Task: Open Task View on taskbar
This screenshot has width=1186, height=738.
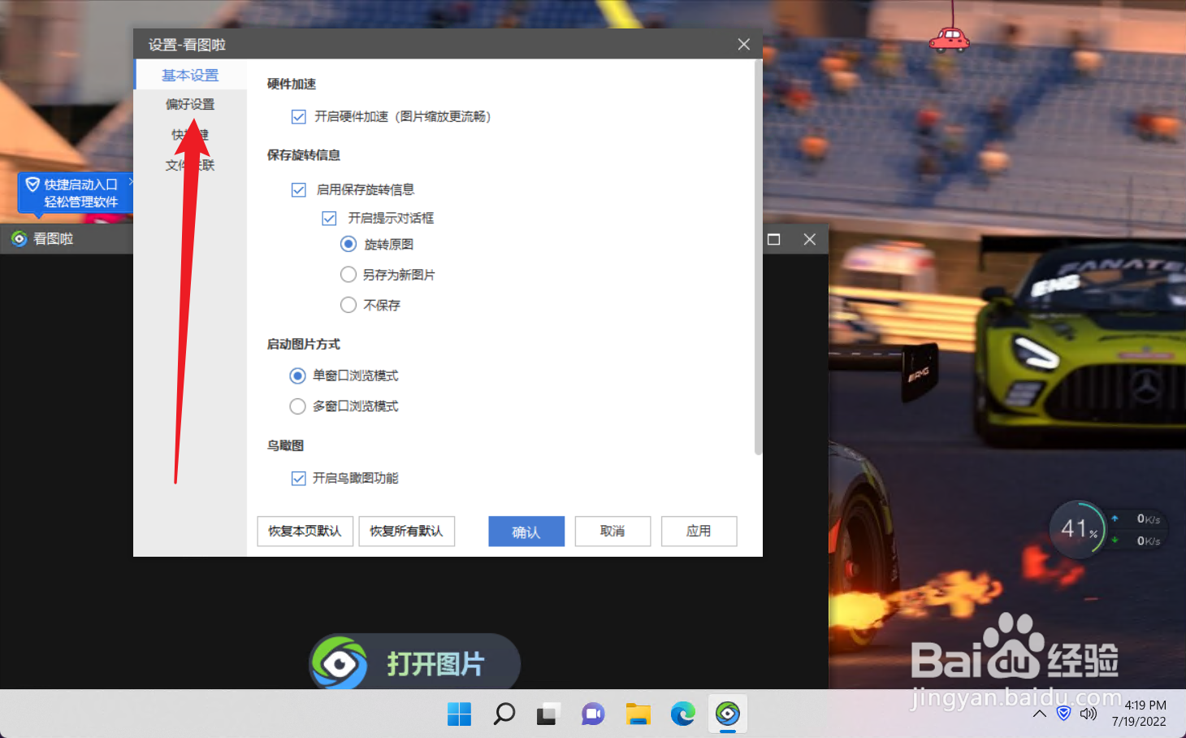Action: 548,714
